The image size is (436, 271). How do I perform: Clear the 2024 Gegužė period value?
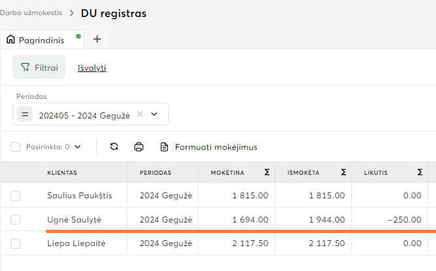(140, 114)
